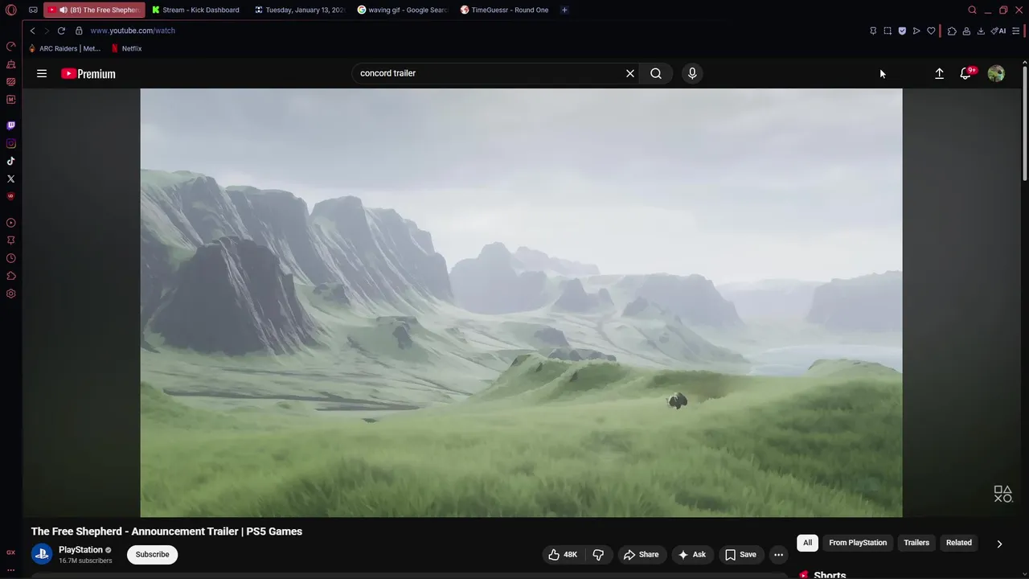
Task: Click the page reload button
Action: (61, 31)
